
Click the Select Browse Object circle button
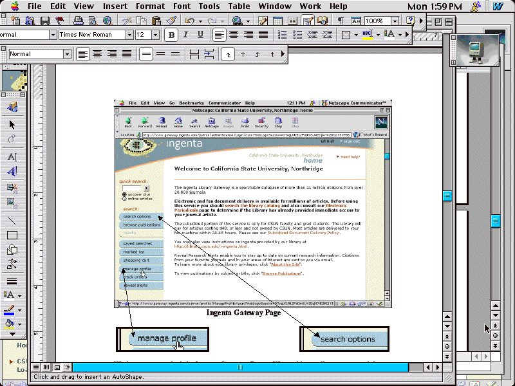click(x=447, y=347)
